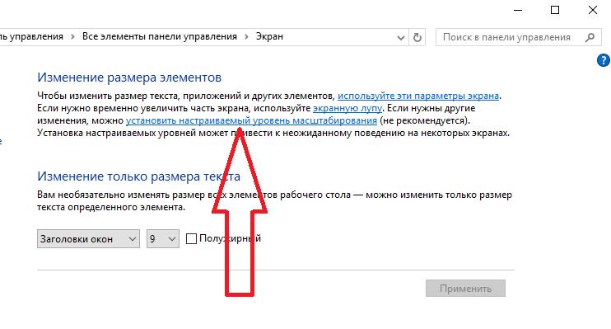
Task: Minimize the Screen control panel window
Action: pos(518,10)
